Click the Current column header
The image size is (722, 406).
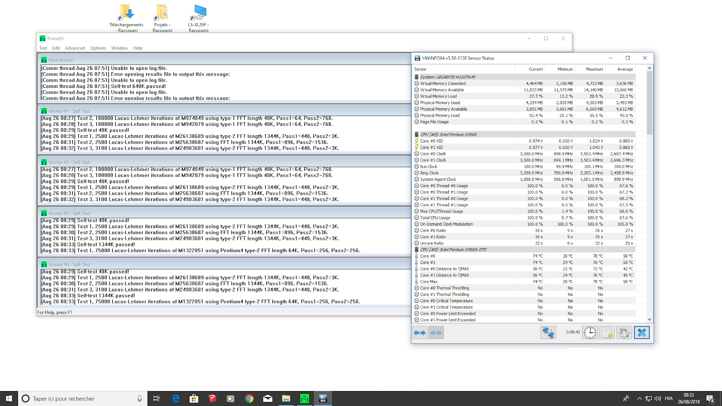coord(530,69)
